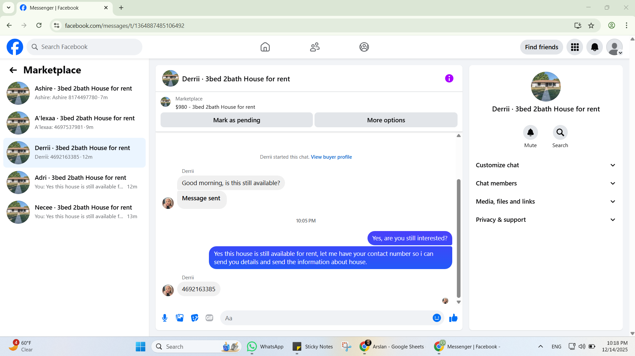Open the notifications bell in header
The image size is (635, 356).
(595, 47)
